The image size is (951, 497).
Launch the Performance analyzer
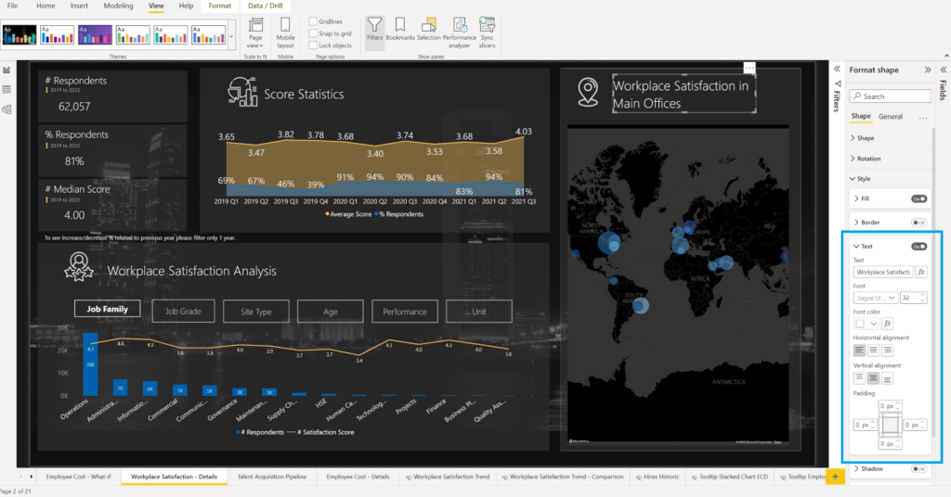tap(459, 29)
